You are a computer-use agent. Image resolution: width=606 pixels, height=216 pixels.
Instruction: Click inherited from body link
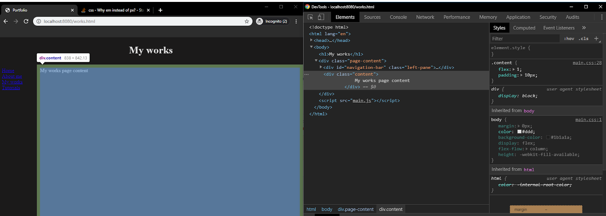(529, 111)
